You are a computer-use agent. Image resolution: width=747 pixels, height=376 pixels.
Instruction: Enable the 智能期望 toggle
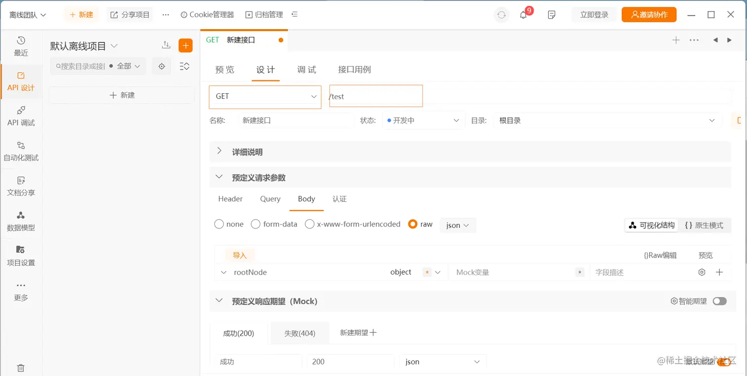[719, 301]
